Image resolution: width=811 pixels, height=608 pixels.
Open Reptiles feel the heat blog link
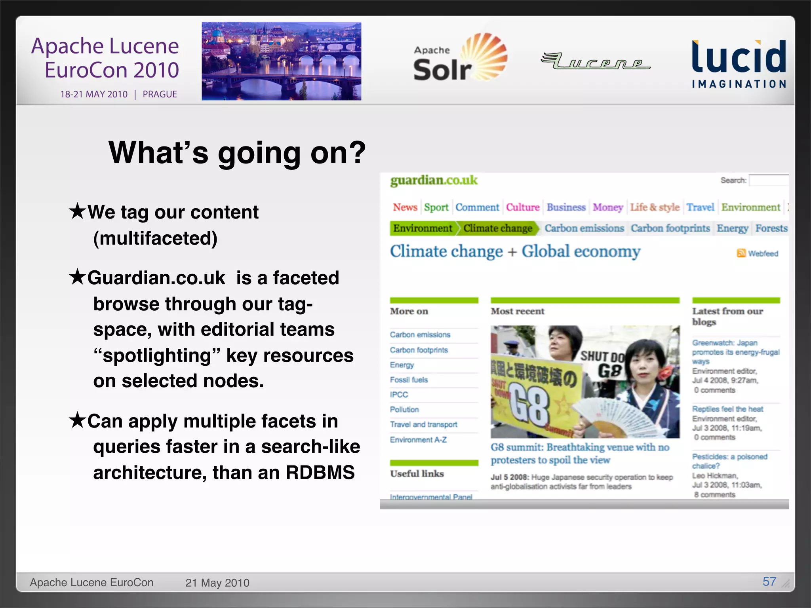coord(727,409)
